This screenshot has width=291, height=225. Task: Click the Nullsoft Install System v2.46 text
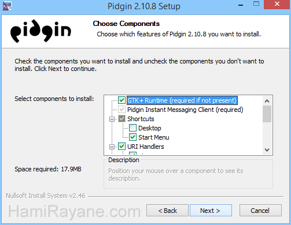(46, 196)
